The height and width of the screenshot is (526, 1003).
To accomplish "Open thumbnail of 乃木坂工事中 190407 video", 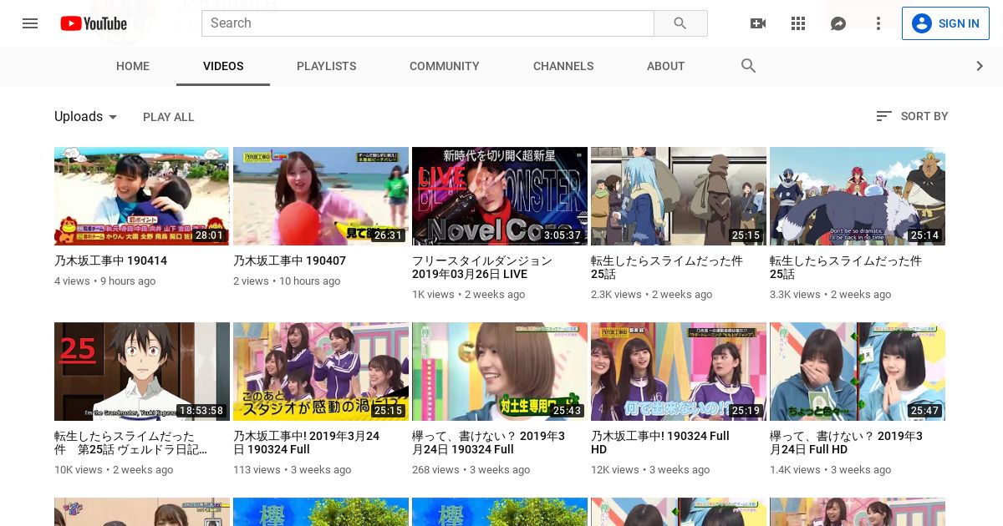I will click(x=321, y=196).
